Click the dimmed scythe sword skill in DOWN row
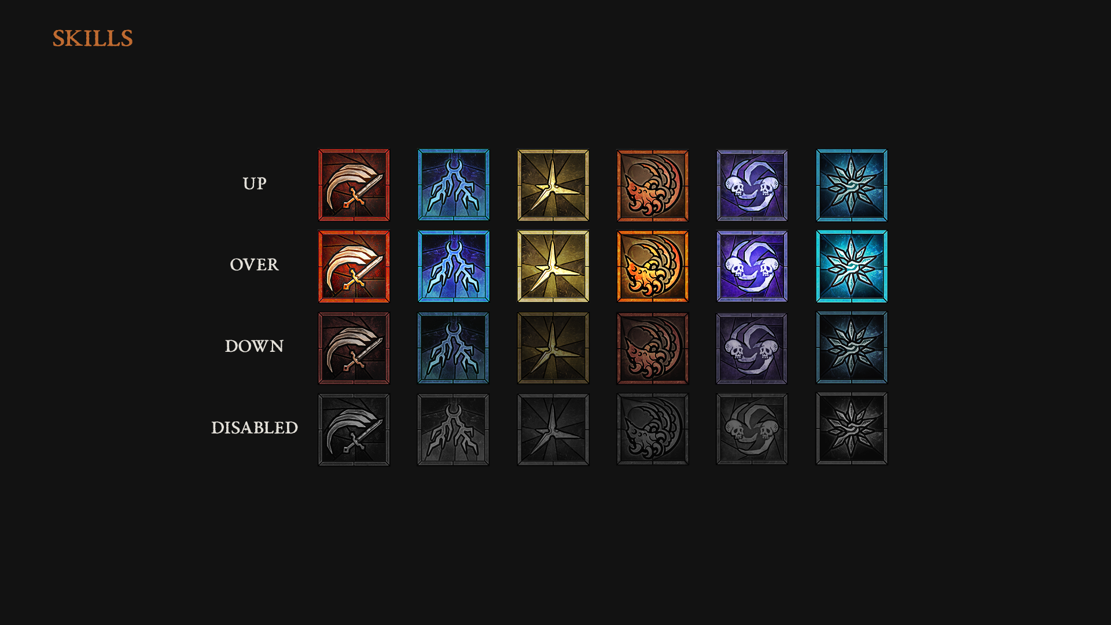 click(x=354, y=348)
